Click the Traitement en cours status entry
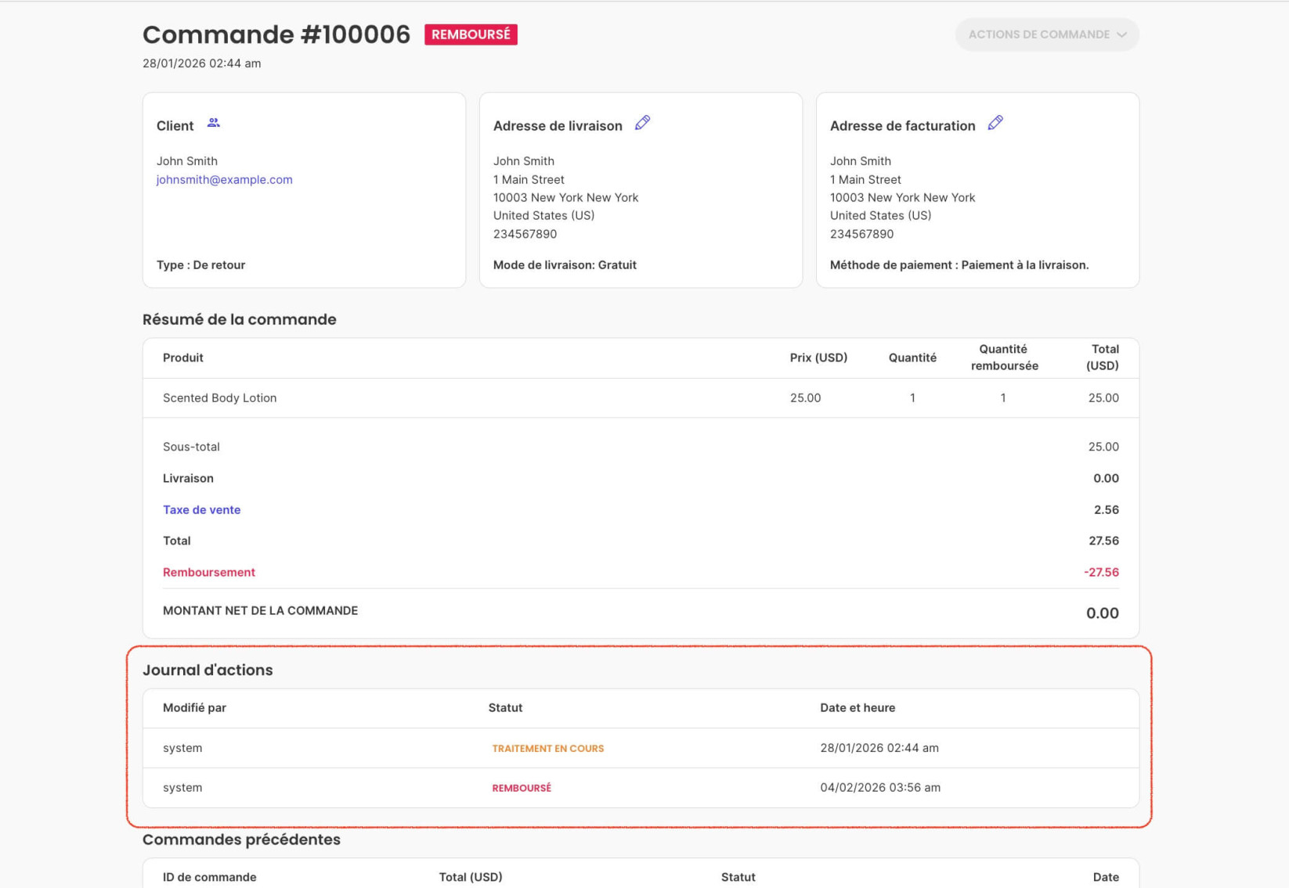Viewport: 1289px width, 888px height. [x=547, y=749]
